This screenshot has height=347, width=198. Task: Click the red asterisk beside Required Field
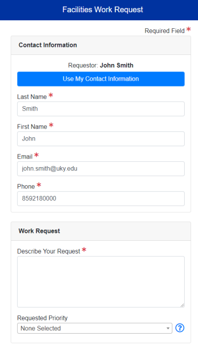click(x=188, y=29)
